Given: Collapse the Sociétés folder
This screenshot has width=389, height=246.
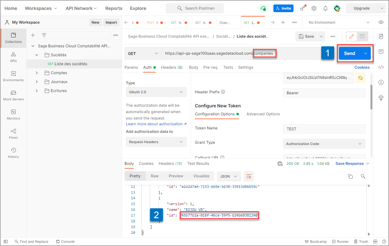Looking at the screenshot, I should click(x=37, y=55).
